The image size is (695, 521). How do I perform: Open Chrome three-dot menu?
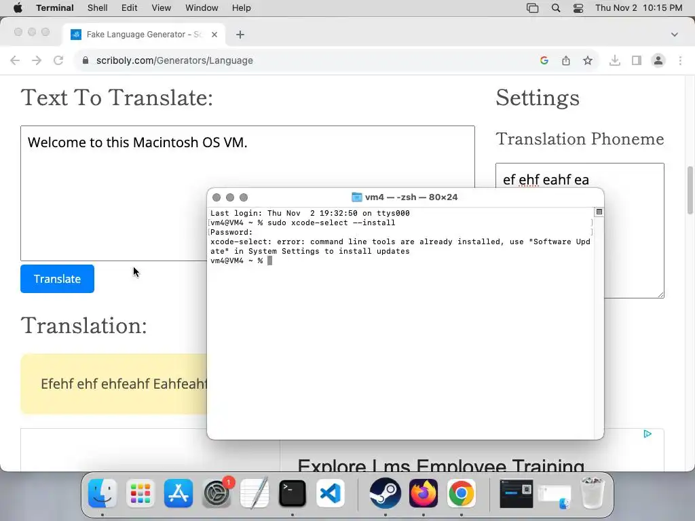(680, 60)
